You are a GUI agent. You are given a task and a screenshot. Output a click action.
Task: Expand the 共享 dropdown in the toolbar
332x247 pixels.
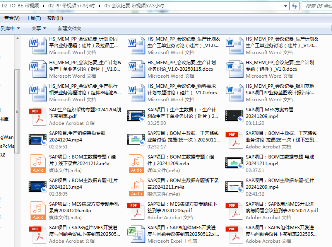click(39, 28)
